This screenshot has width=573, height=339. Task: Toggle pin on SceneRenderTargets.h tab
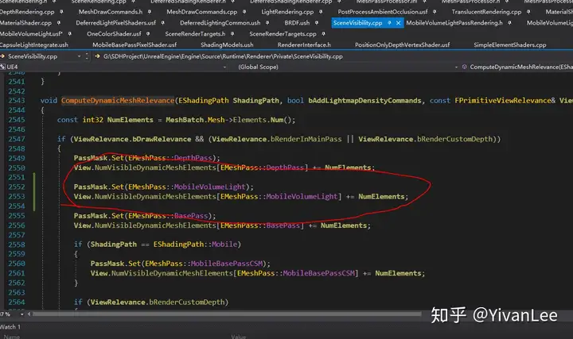[x=232, y=33]
